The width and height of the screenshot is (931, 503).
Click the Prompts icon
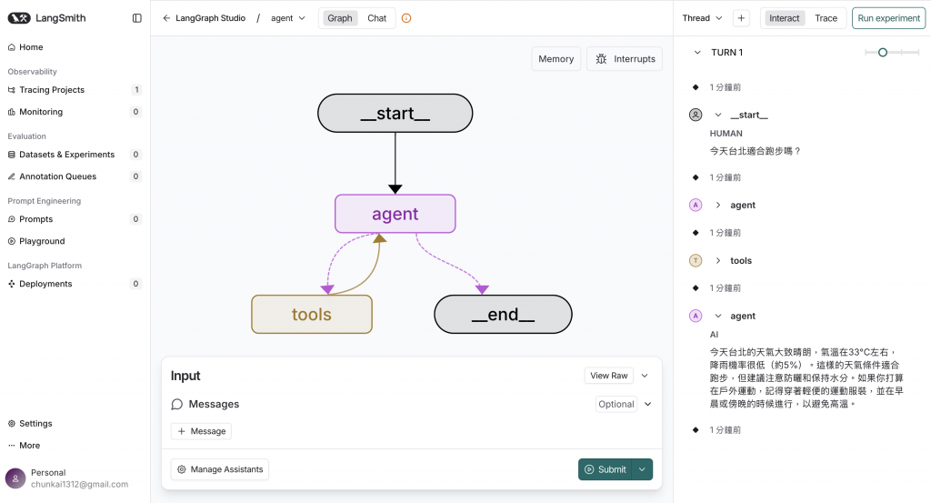[11, 219]
